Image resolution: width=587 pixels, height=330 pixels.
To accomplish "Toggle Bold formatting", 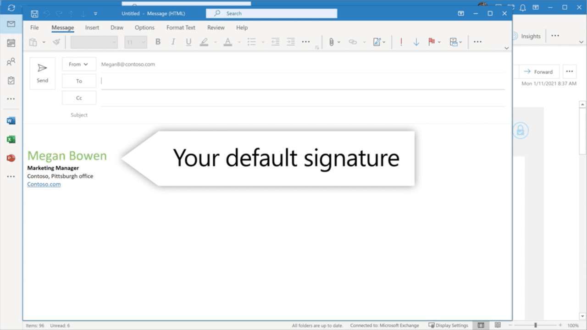I will pyautogui.click(x=158, y=42).
